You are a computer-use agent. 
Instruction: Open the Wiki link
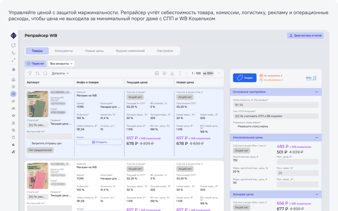tap(311, 78)
